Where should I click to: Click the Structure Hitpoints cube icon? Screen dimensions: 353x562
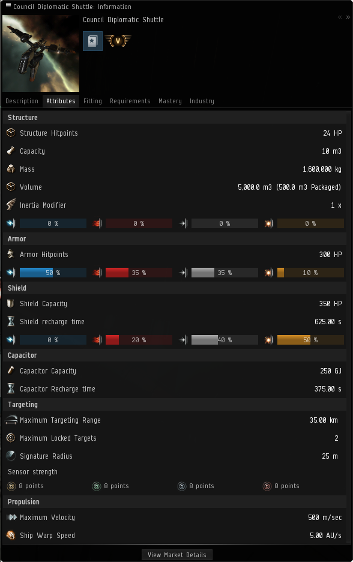pos(11,133)
